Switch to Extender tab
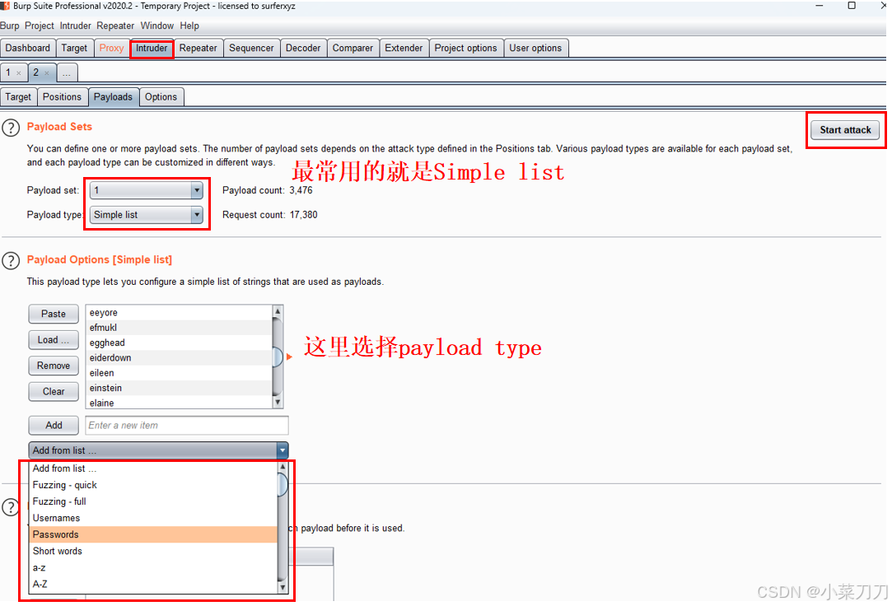The height and width of the screenshot is (606, 892). 404,49
